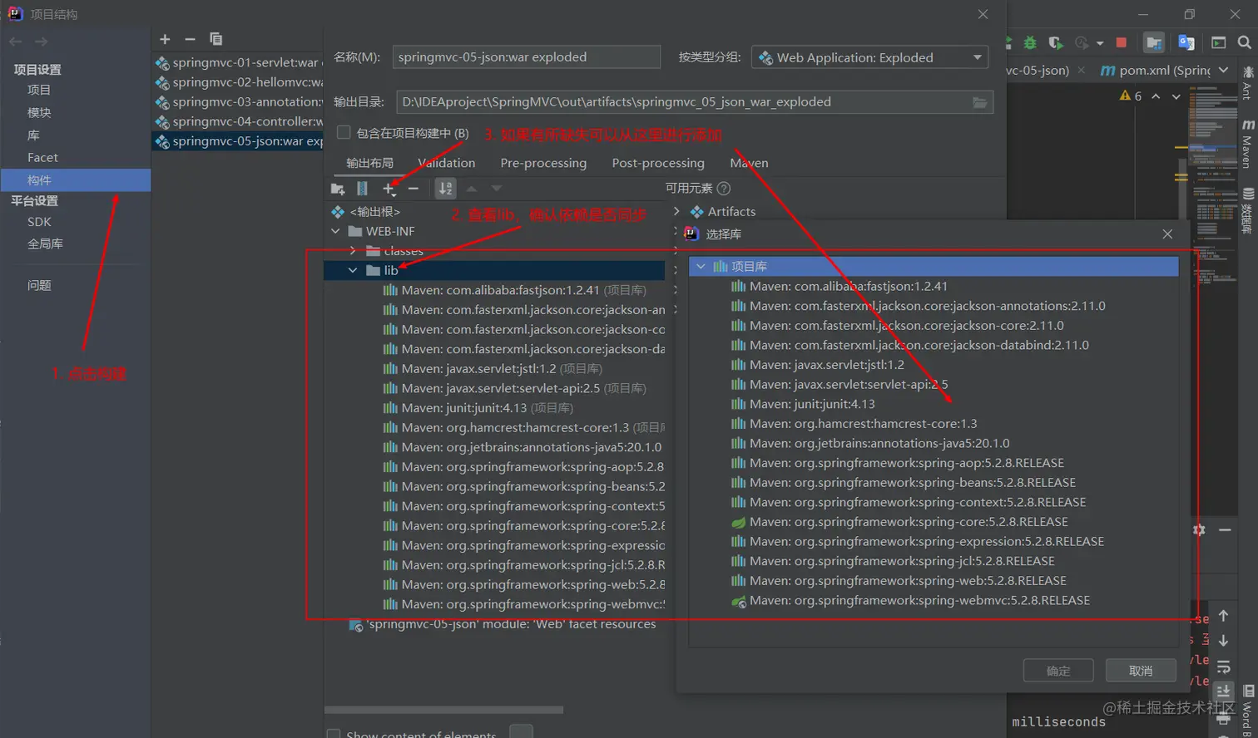Open database tool window on right sidebar
Screen dimensions: 1258x738
point(1247,209)
